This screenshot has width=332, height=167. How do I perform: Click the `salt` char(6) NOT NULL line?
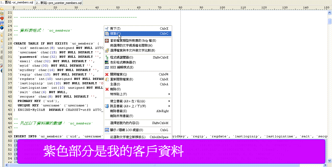tap(43, 92)
